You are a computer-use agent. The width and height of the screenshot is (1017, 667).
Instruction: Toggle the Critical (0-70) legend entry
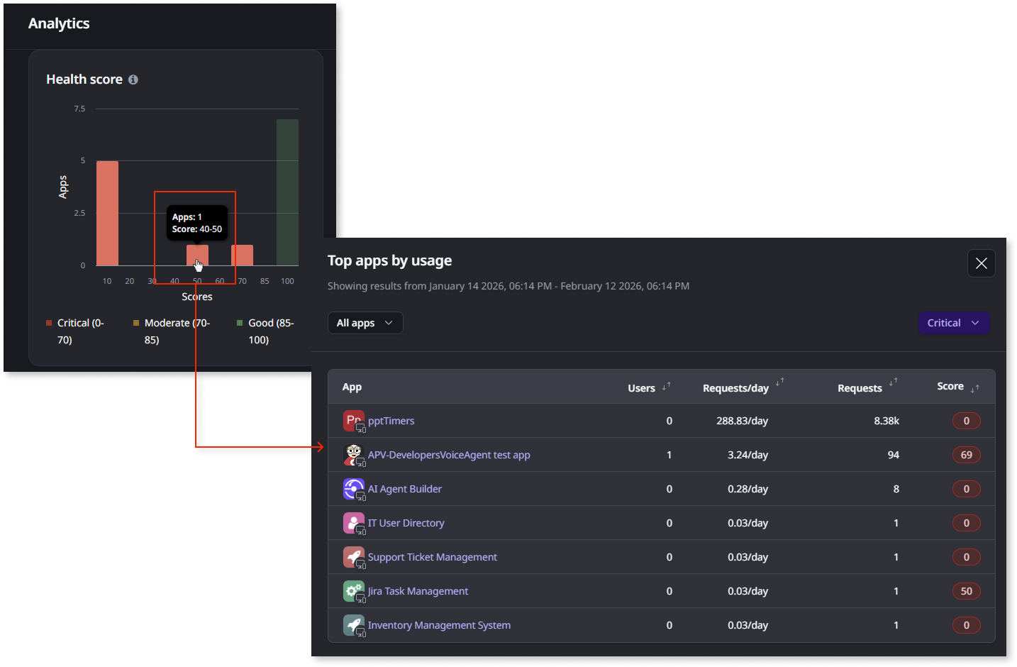pos(75,331)
